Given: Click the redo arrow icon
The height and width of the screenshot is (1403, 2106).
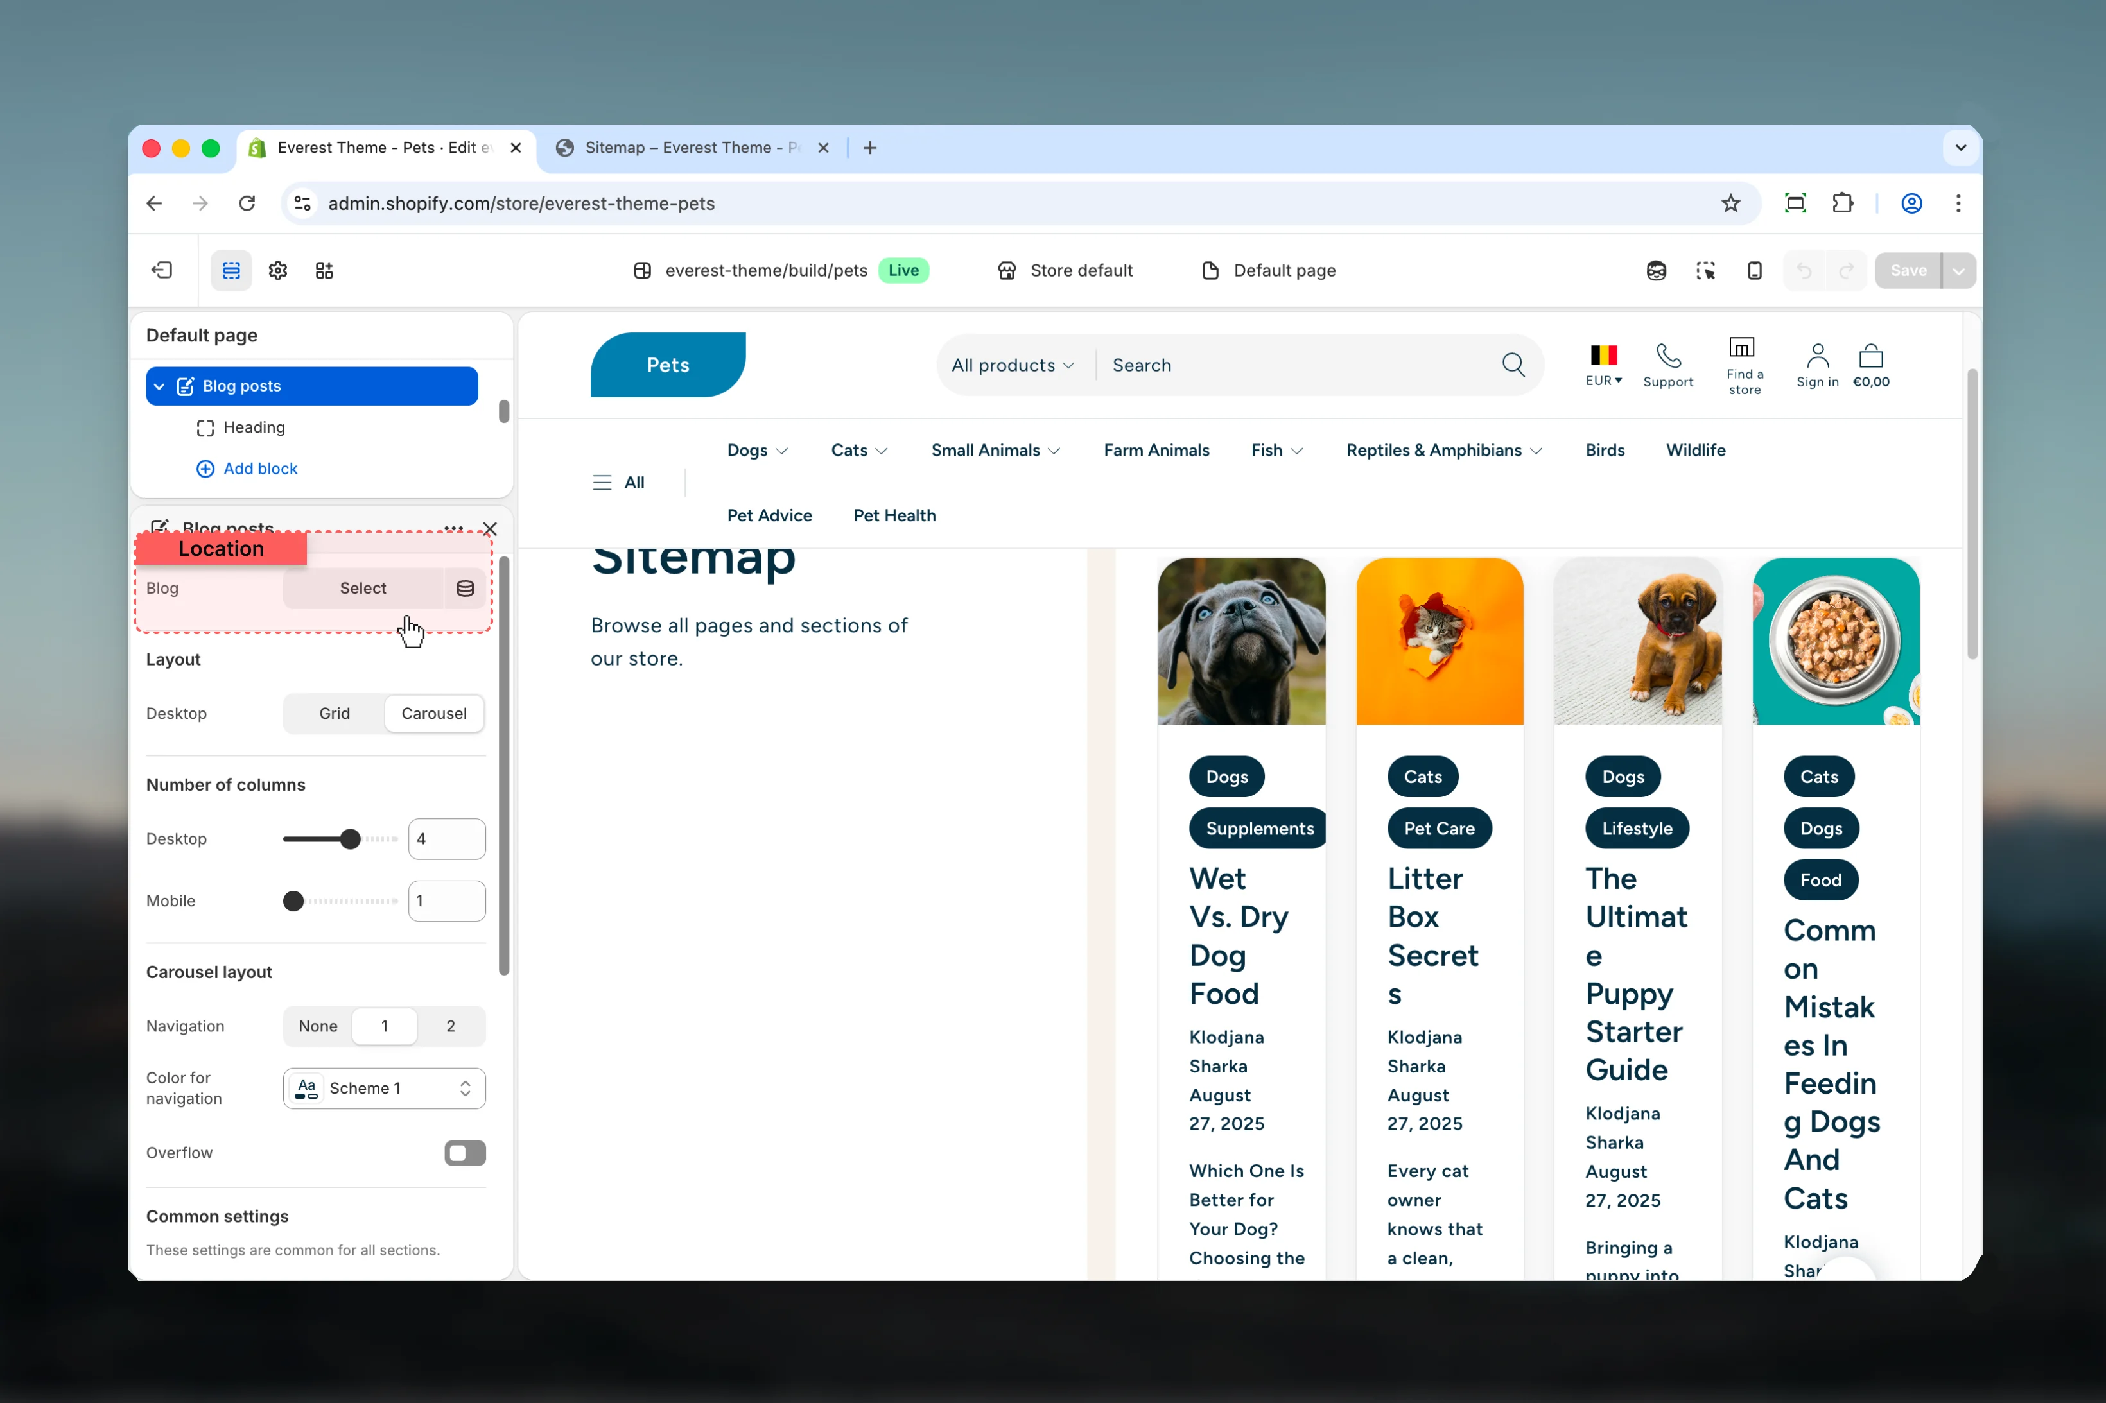Looking at the screenshot, I should (x=1847, y=270).
